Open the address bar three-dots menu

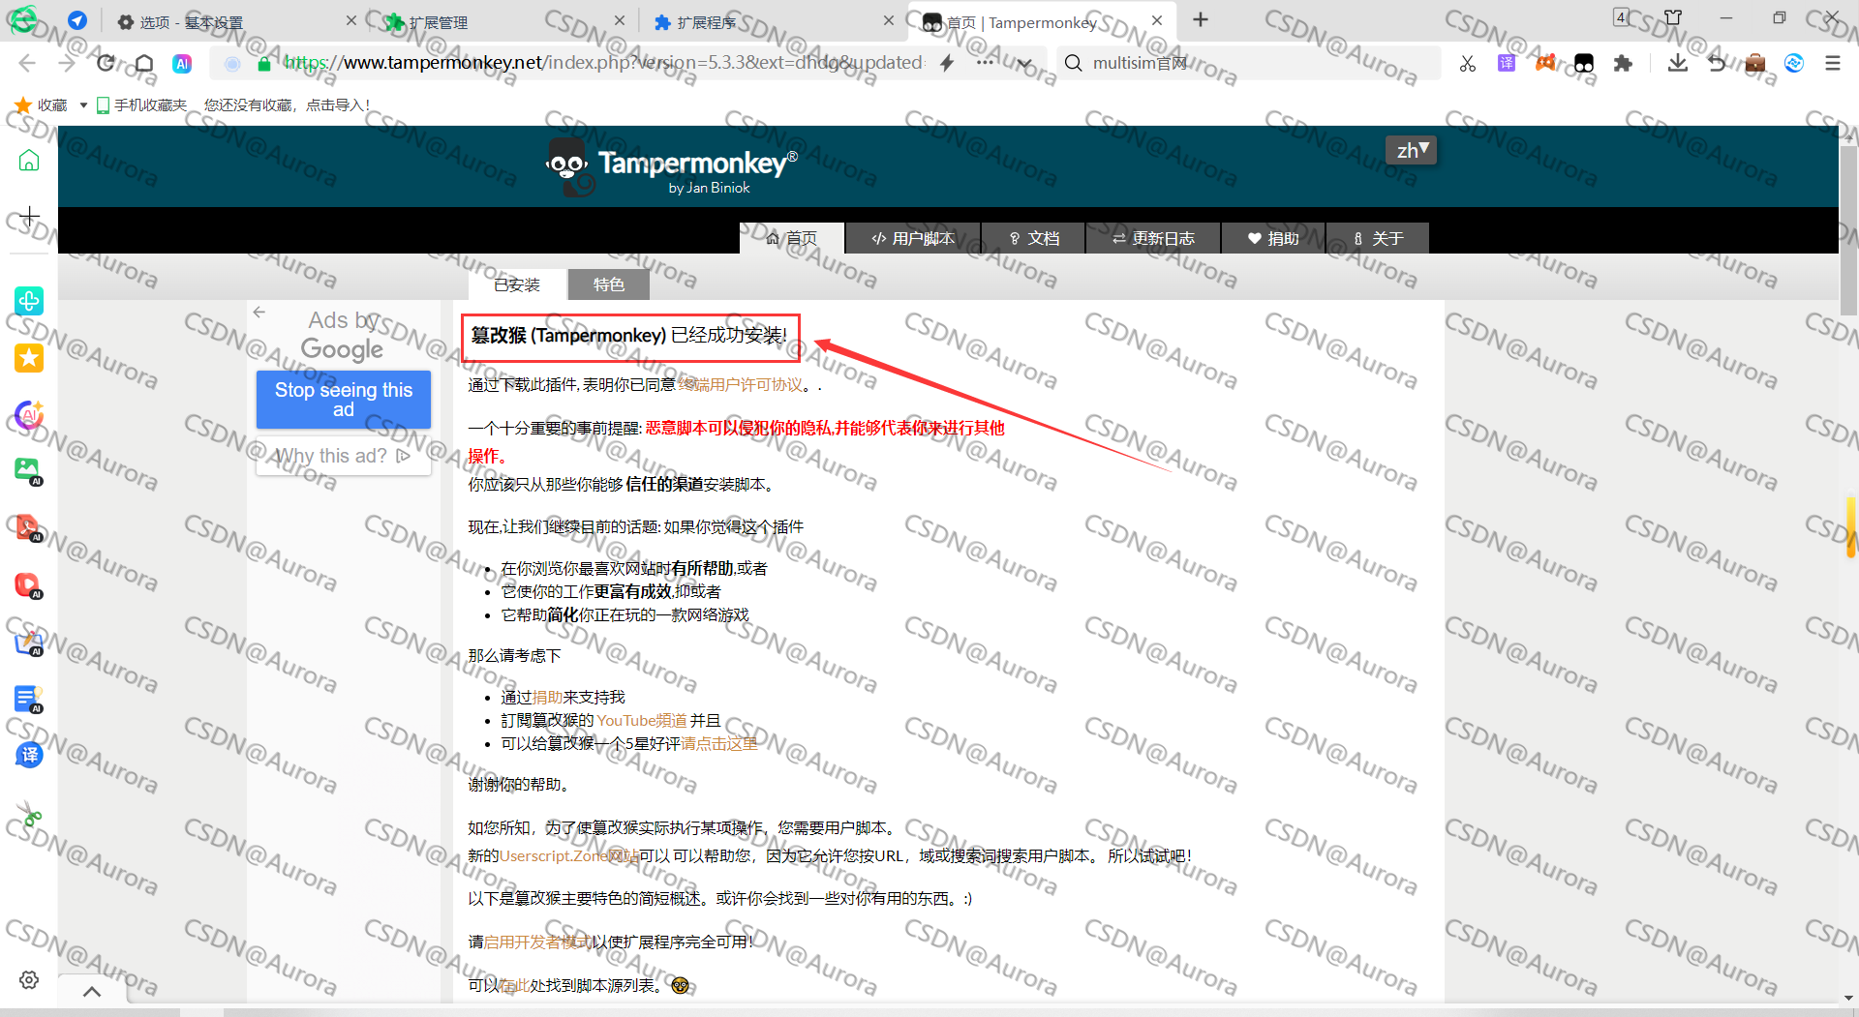click(x=985, y=62)
